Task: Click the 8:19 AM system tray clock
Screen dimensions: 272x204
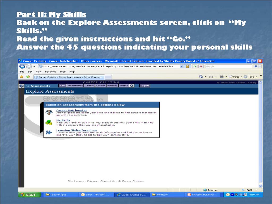Action: (x=254, y=195)
